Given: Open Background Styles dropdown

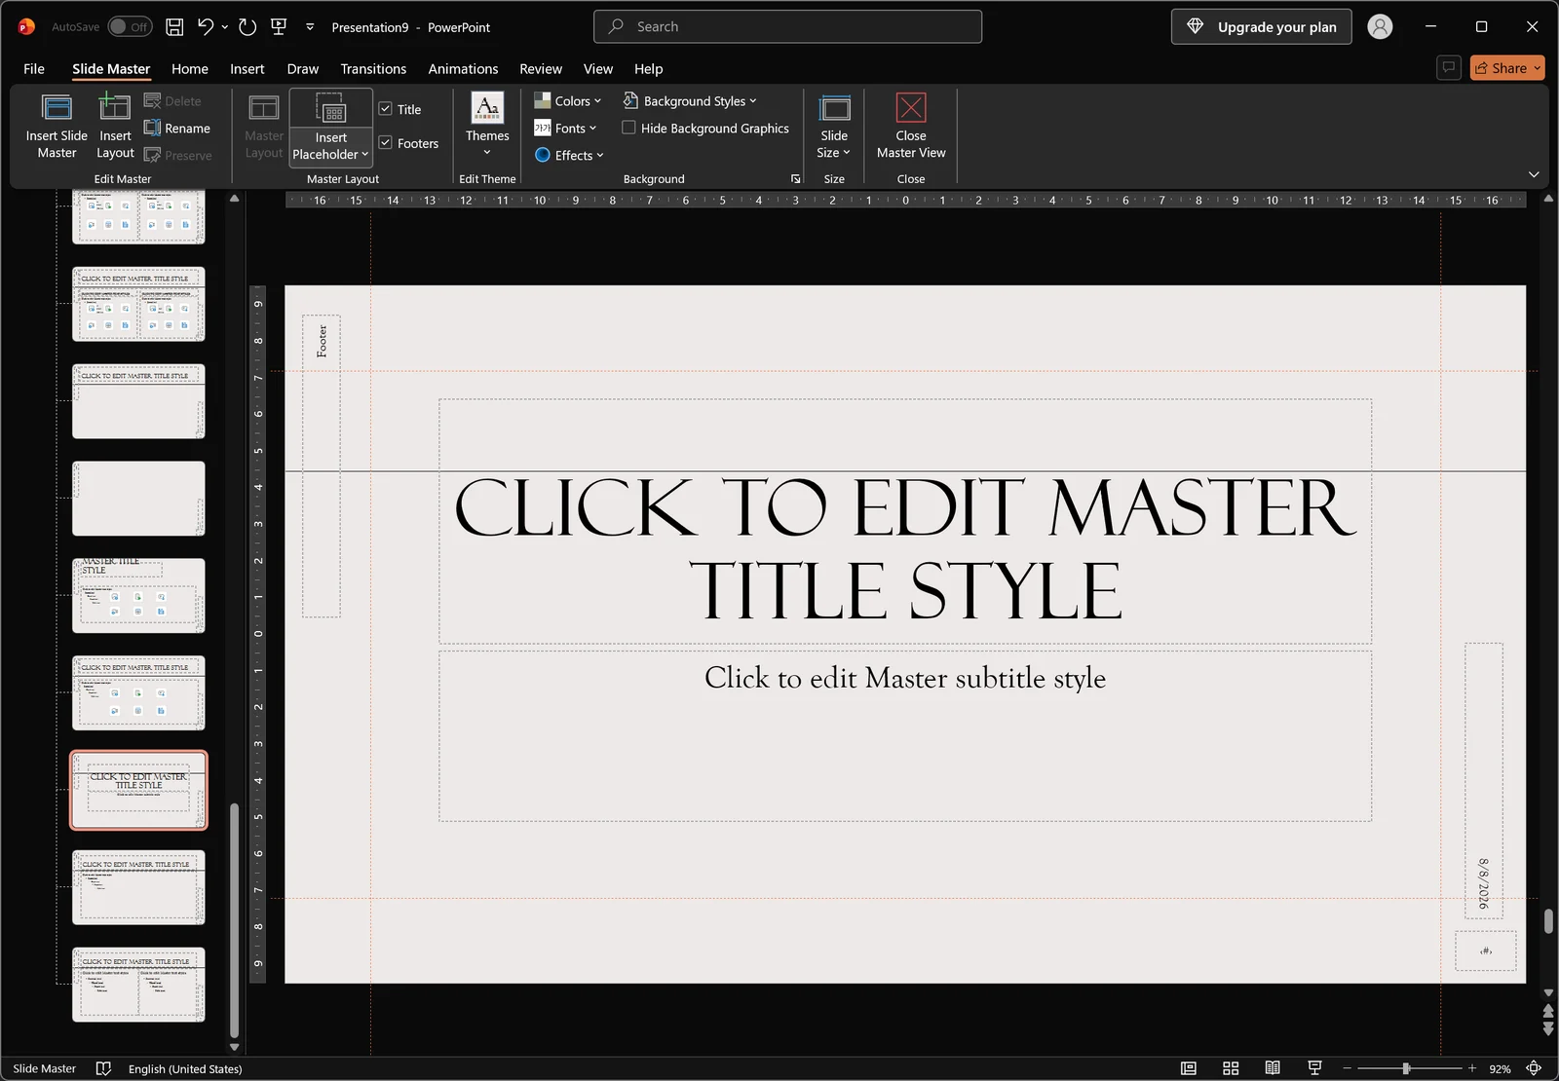Looking at the screenshot, I should point(690,100).
